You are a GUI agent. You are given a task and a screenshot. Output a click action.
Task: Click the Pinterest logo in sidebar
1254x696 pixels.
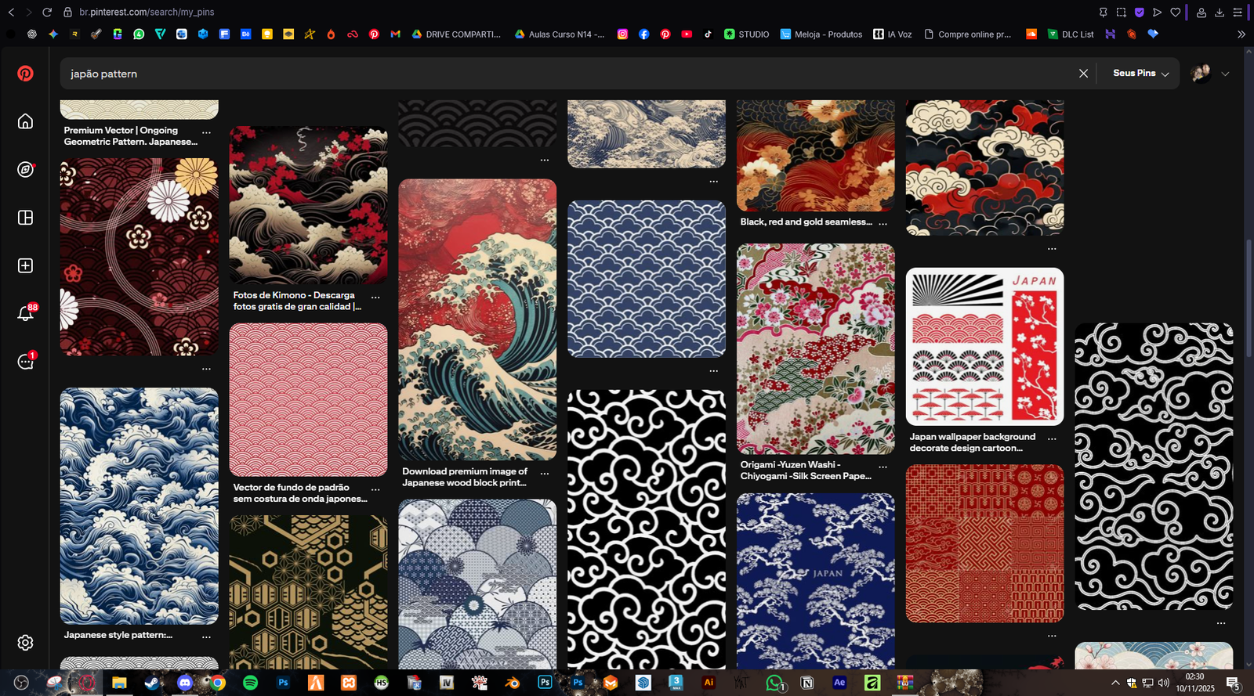[25, 74]
